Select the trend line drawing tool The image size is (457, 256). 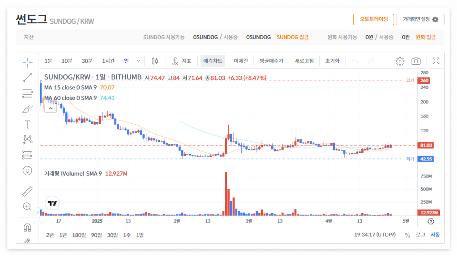click(27, 78)
